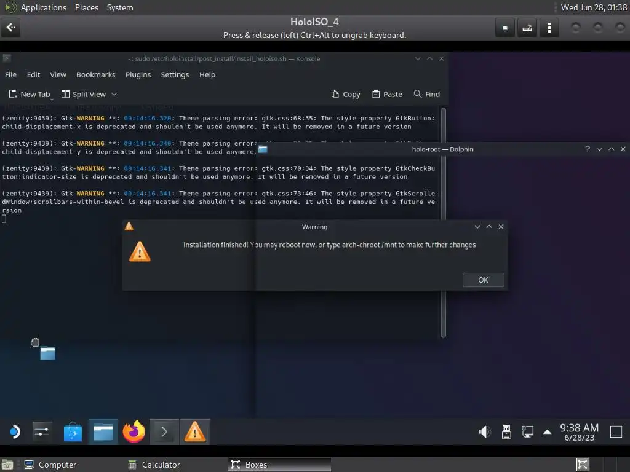The image size is (630, 472).
Task: Open Settings menu in Konsole
Action: click(x=175, y=74)
